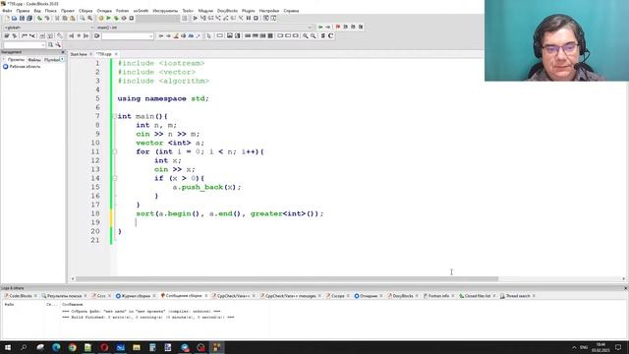Viewport: 629px width, 354px height.
Task: Open the Файл menu
Action: (7, 11)
